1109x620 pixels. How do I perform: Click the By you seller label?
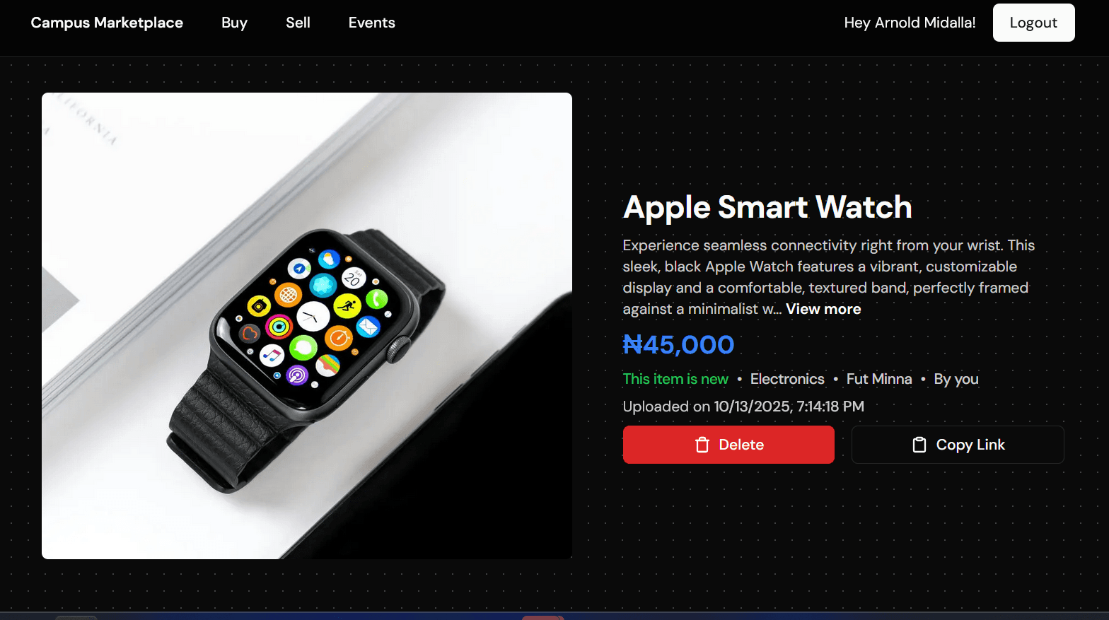tap(956, 379)
